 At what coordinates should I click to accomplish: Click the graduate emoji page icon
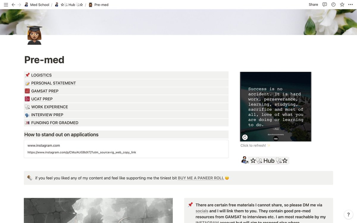click(x=34, y=35)
